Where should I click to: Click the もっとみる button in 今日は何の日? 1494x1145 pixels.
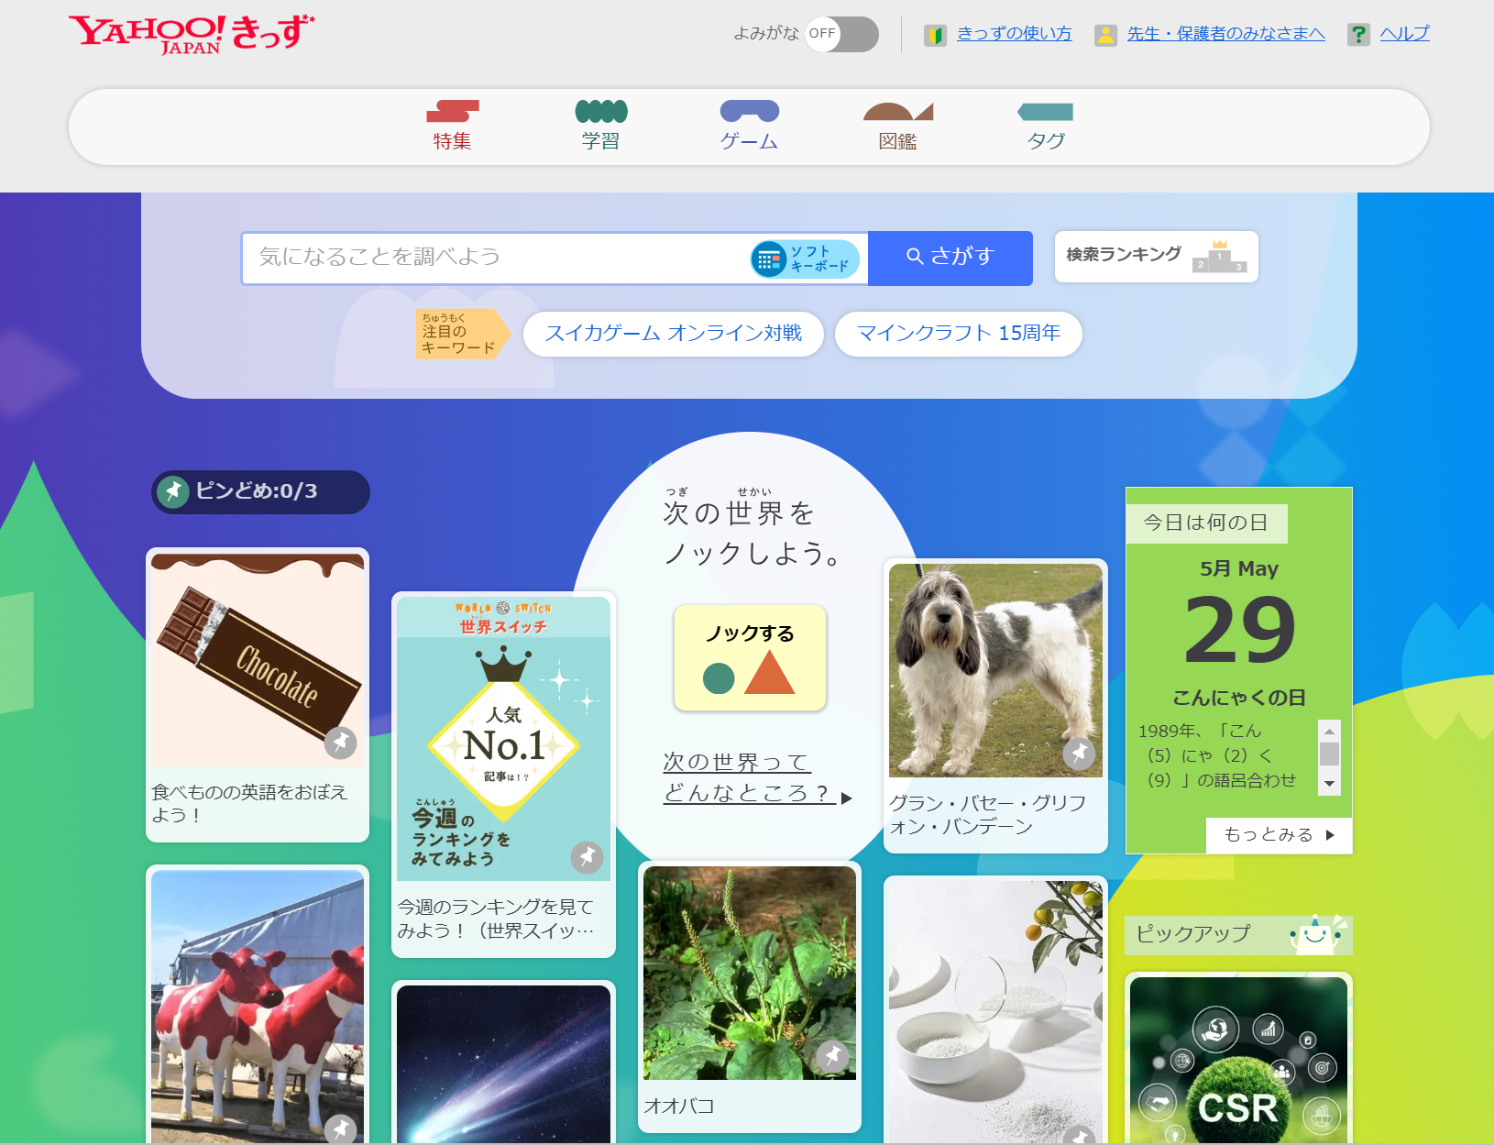(x=1279, y=835)
